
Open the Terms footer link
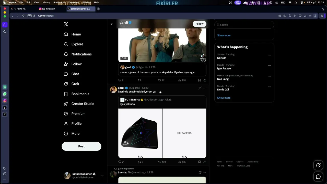click(220, 162)
